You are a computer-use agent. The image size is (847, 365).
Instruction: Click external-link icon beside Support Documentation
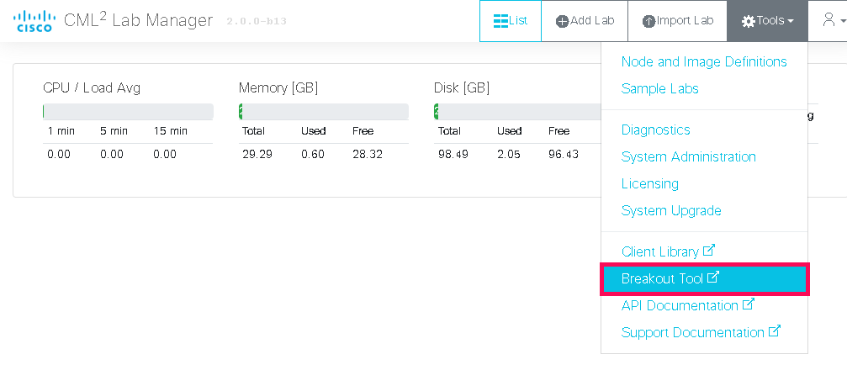(774, 331)
